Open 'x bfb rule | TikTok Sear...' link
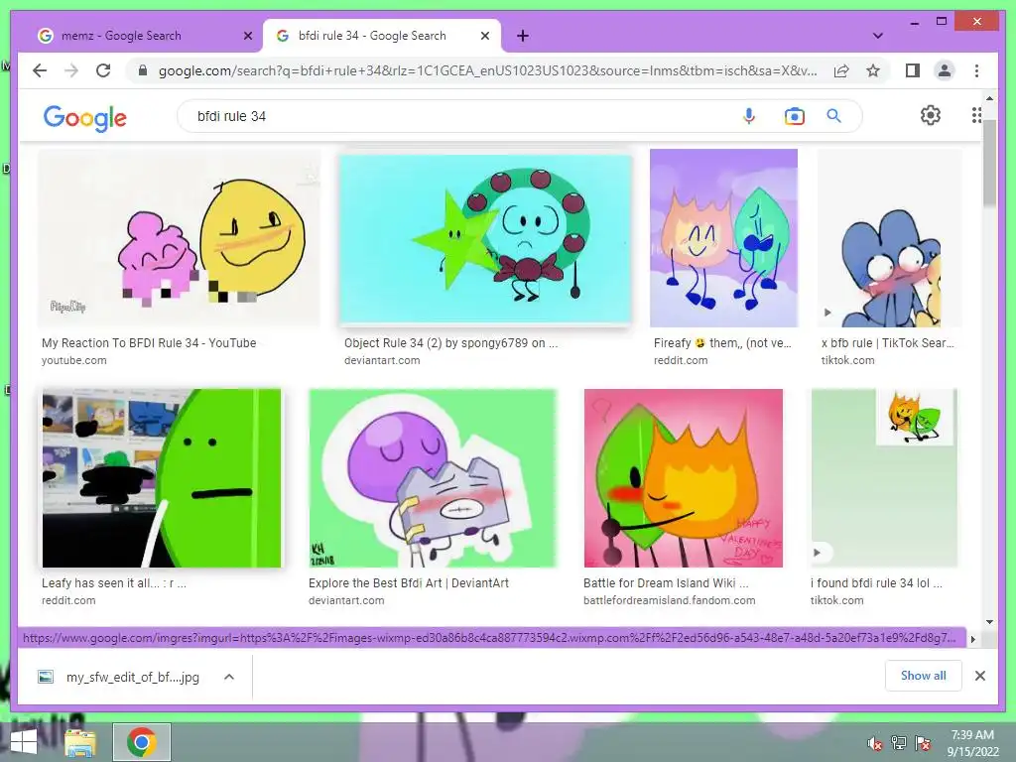This screenshot has height=762, width=1016. pos(888,342)
